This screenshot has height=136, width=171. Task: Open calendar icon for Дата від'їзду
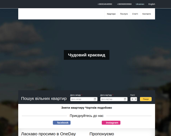tap(125, 99)
